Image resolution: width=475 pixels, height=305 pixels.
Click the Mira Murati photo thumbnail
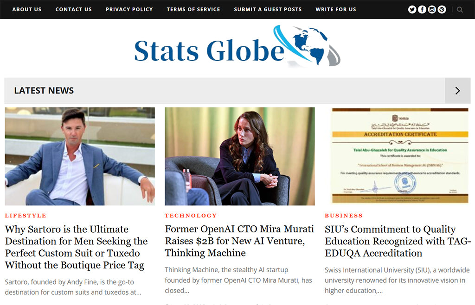pyautogui.click(x=240, y=156)
